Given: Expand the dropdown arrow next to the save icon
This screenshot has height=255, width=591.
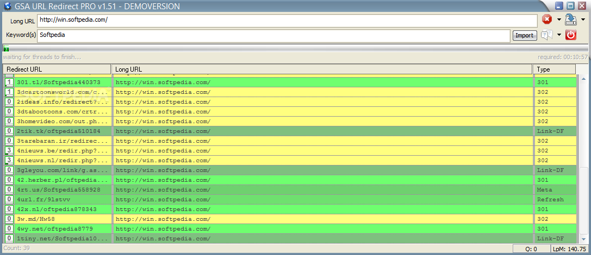Looking at the screenshot, I should tap(583, 20).
